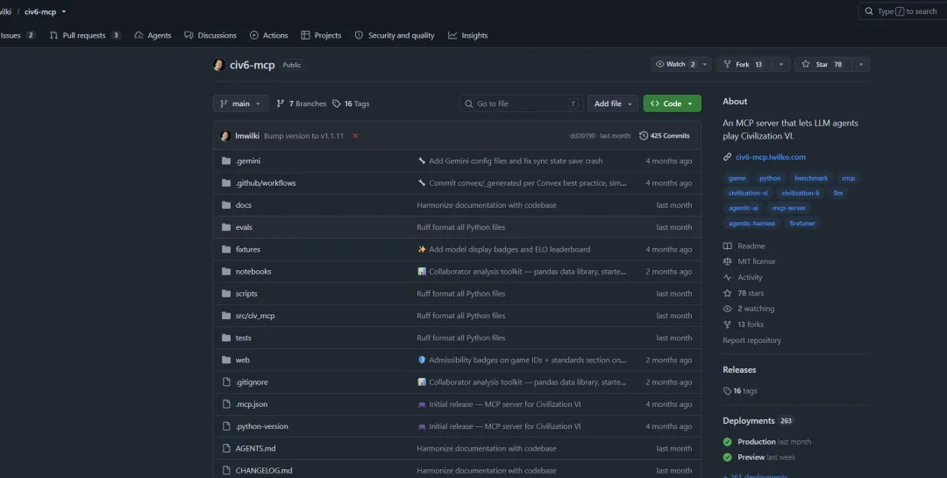
Task: Click the repository owner avatar beside civ6-mcp
Action: [219, 65]
